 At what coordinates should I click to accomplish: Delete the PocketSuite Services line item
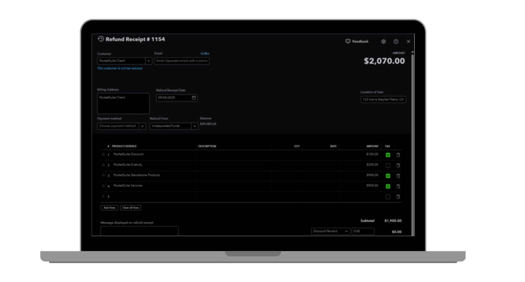[398, 186]
